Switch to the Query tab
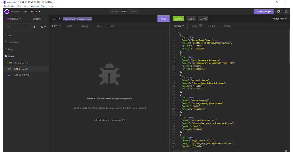Viewport: 293px width, 152px height. [x=85, y=26]
